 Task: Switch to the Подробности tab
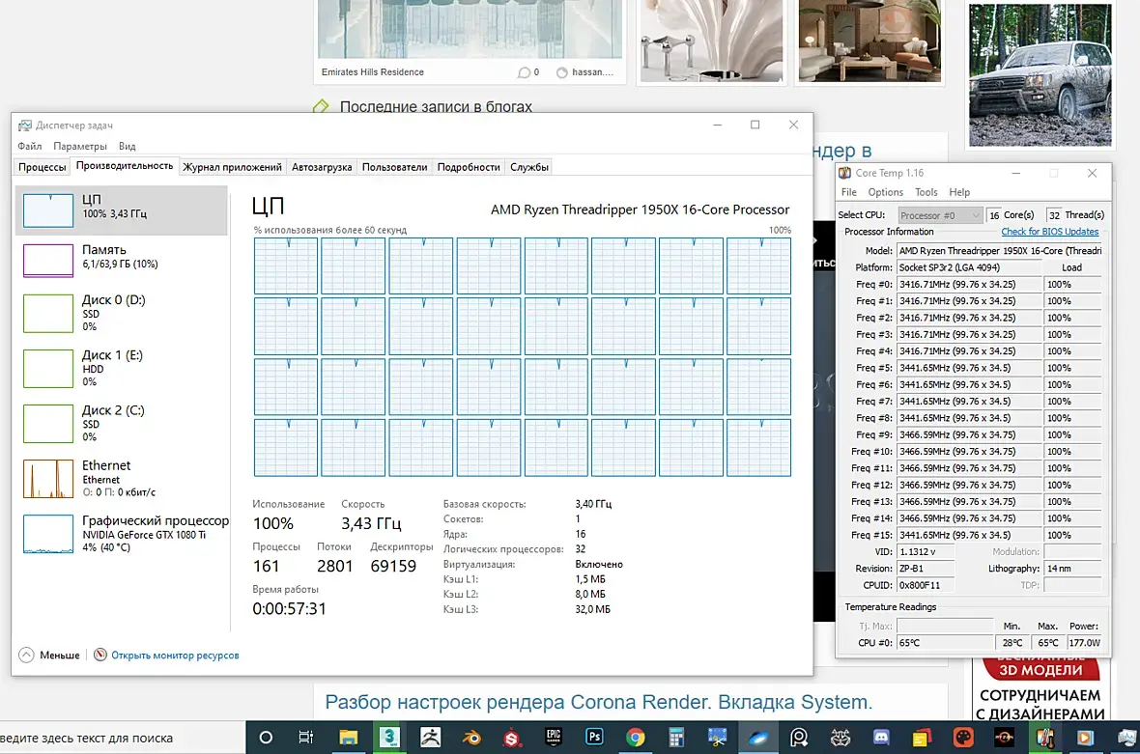469,167
